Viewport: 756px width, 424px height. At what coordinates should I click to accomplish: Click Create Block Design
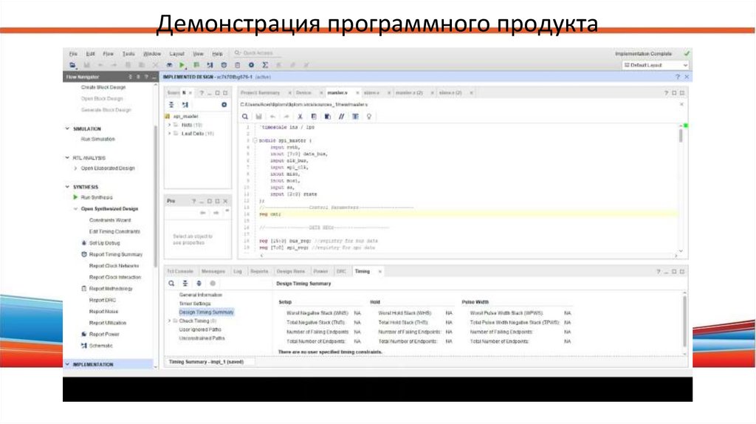(x=103, y=87)
